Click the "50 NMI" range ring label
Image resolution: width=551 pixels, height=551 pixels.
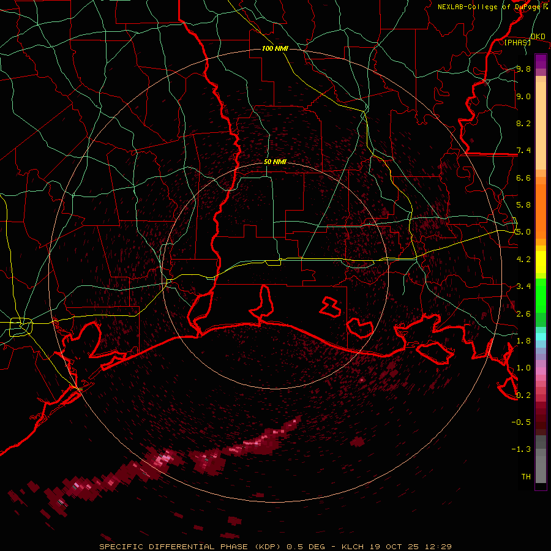275,162
